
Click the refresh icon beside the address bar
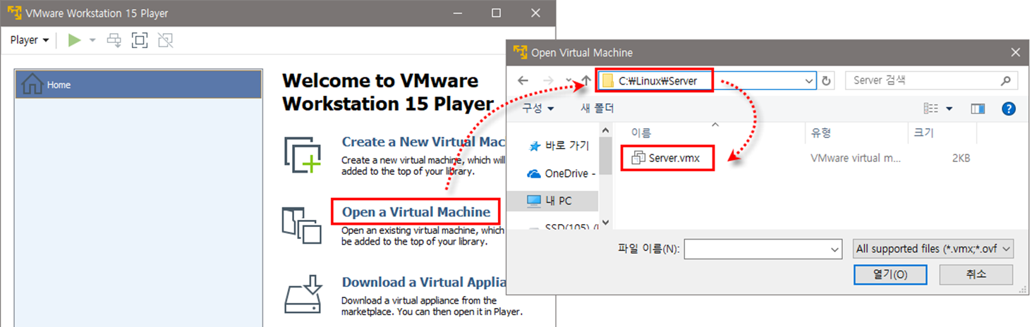[x=827, y=81]
